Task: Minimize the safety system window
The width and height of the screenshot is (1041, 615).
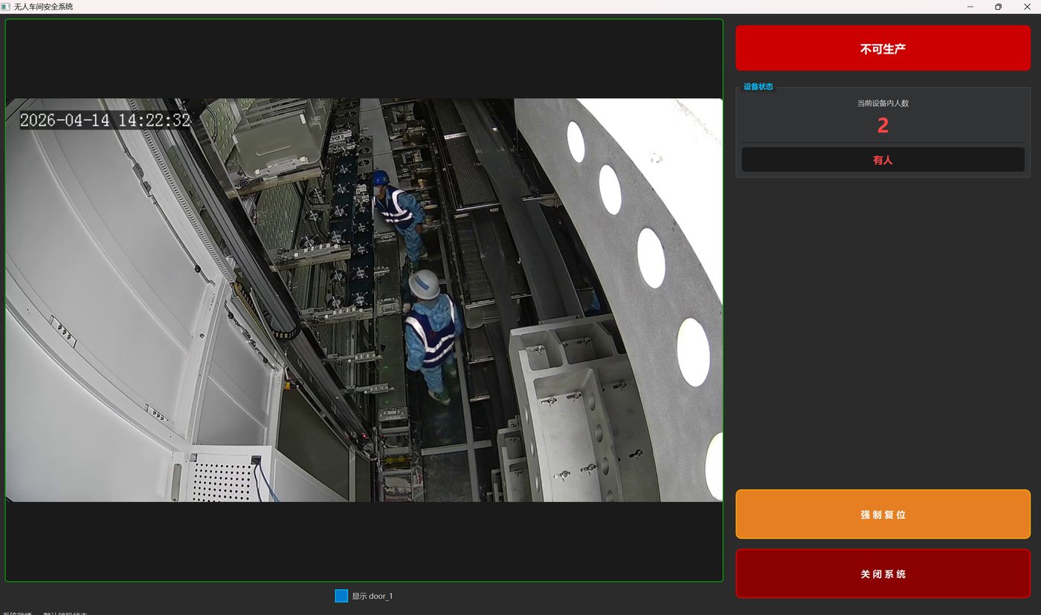Action: (x=970, y=7)
